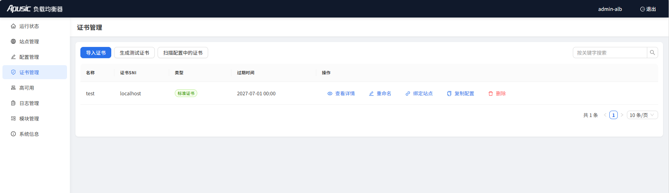The image size is (669, 193).
Task: Click the admin-alb username
Action: click(x=610, y=9)
